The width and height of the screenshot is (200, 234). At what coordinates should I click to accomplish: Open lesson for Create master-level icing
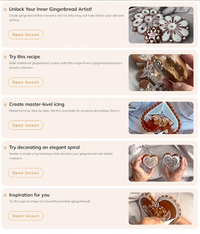tap(26, 125)
